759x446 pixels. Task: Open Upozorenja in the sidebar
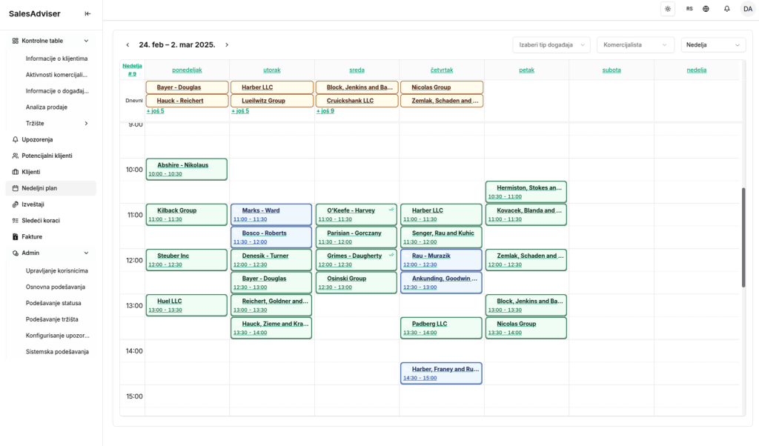[x=37, y=139]
